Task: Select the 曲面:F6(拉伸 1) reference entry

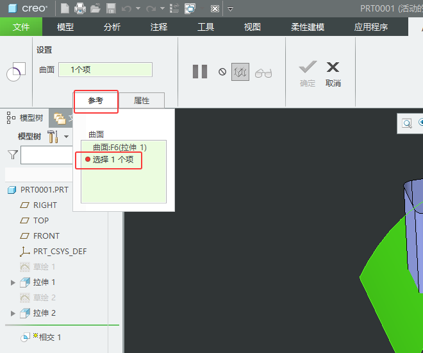Action: pyautogui.click(x=120, y=148)
